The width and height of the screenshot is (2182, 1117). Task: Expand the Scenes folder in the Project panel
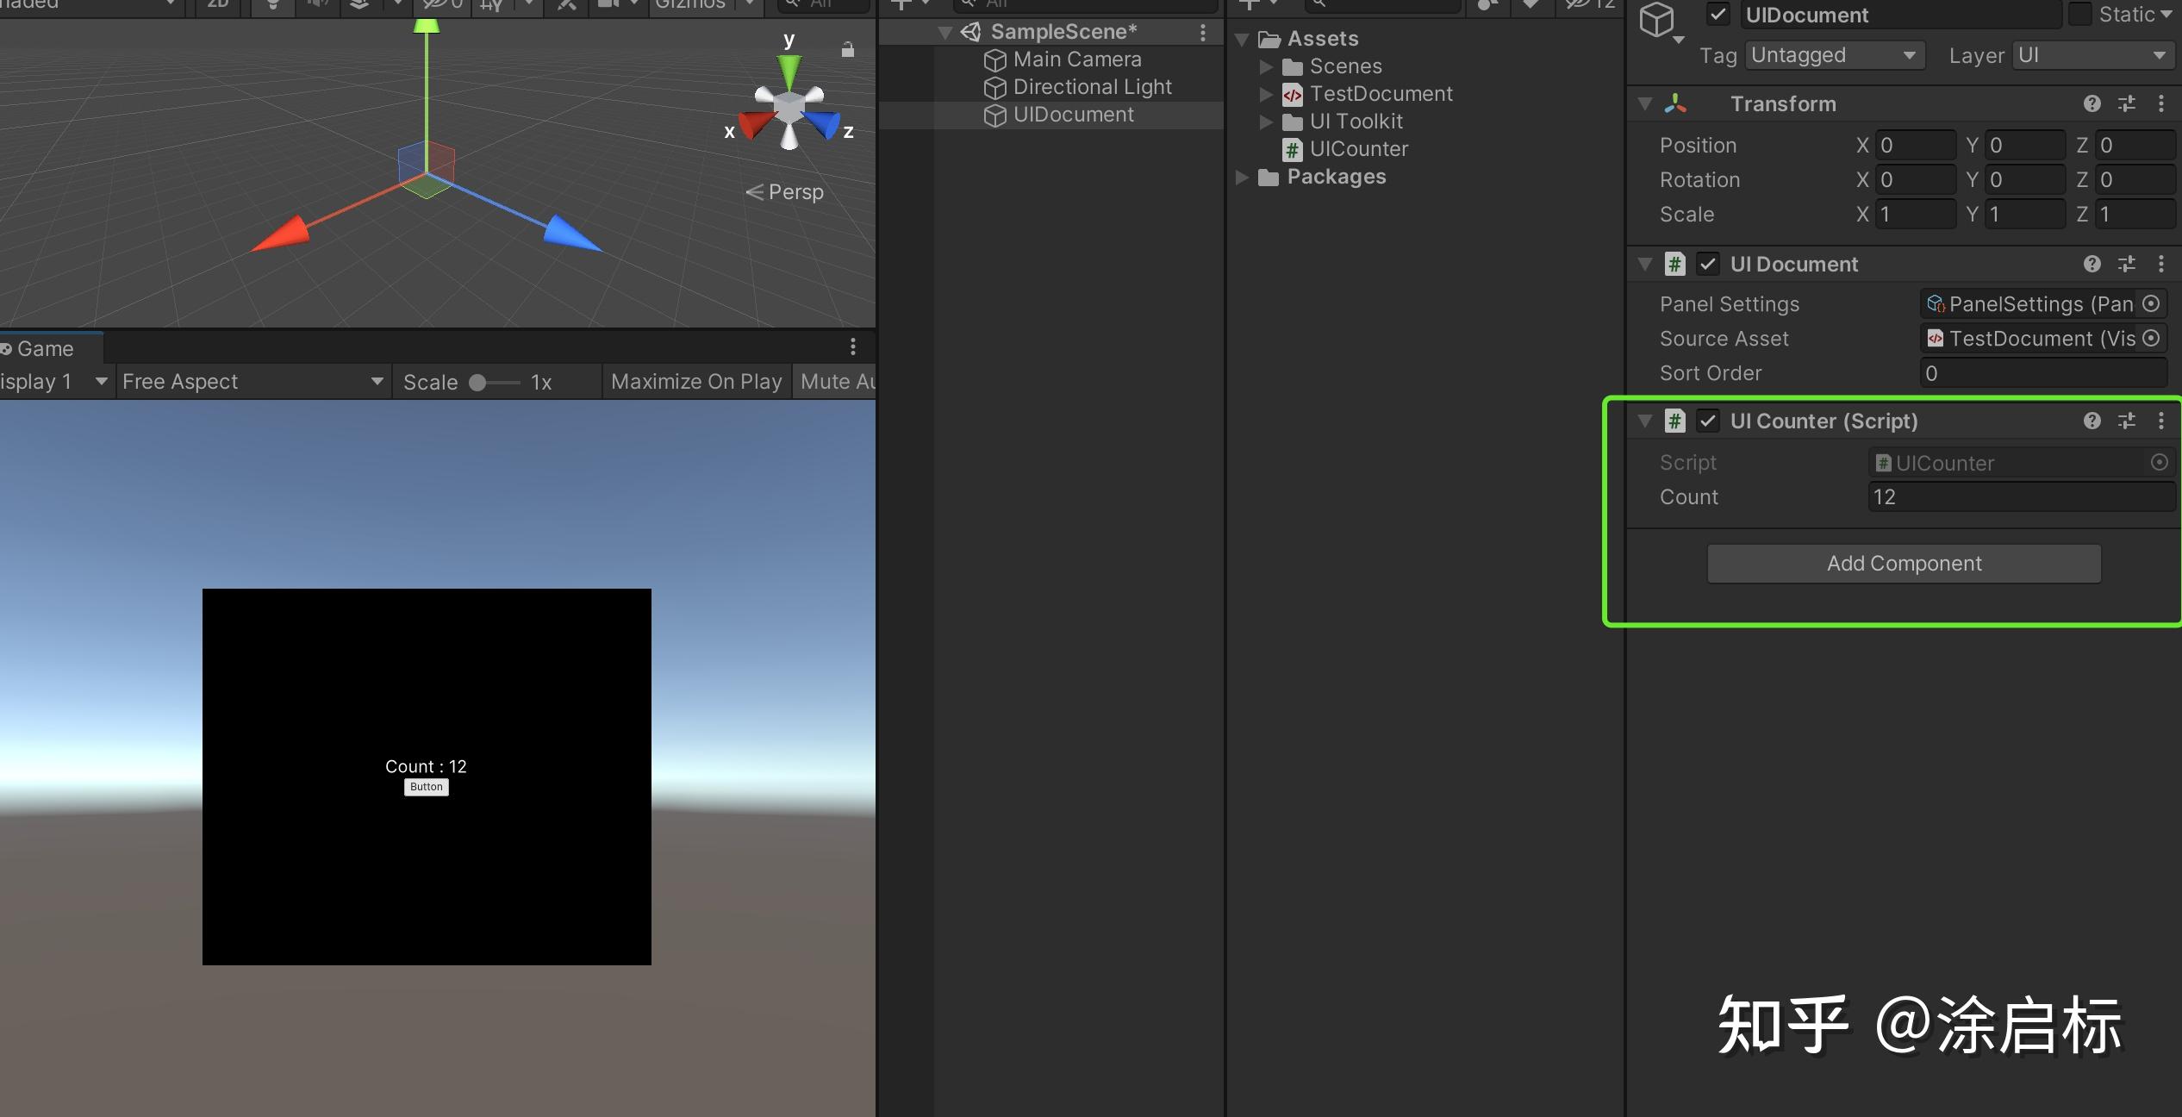coord(1266,66)
